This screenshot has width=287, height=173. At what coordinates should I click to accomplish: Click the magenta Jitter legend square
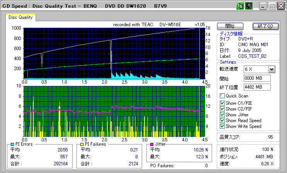(153, 144)
